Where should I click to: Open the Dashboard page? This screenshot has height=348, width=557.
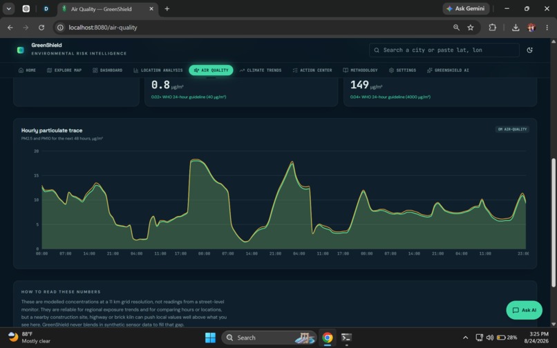tap(108, 70)
